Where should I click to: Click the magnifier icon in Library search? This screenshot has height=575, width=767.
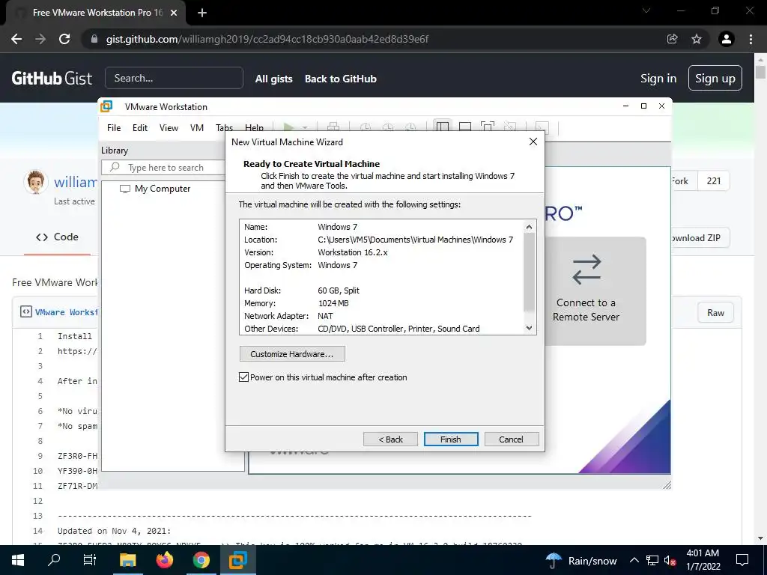[115, 167]
